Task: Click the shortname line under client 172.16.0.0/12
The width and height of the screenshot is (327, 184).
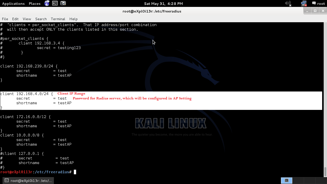Action: [x=44, y=126]
